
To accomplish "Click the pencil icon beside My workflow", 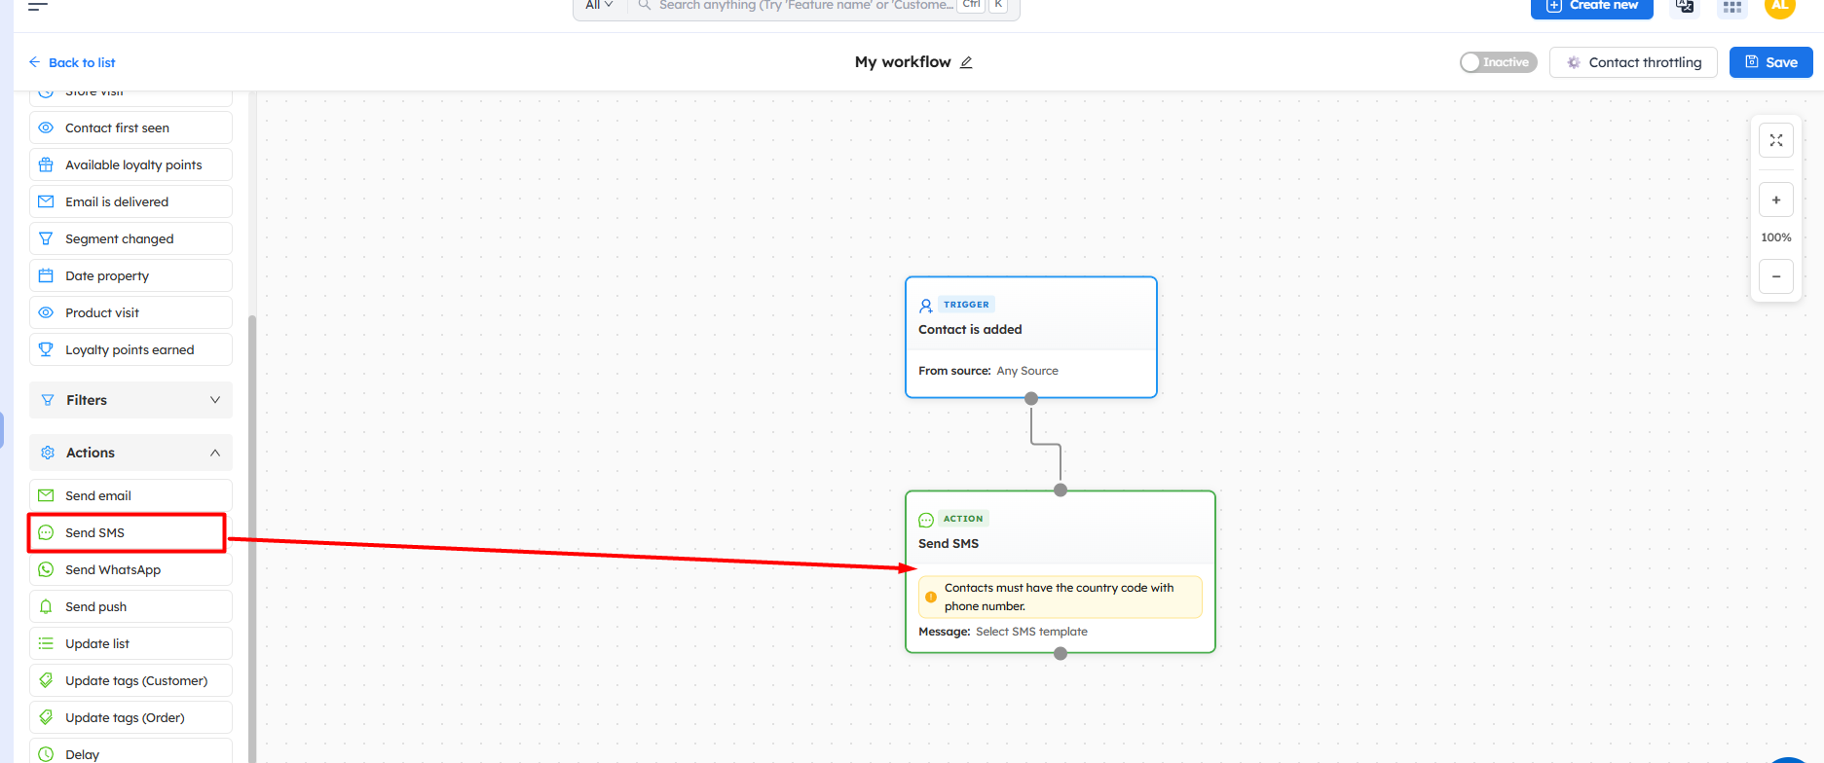I will (x=966, y=62).
